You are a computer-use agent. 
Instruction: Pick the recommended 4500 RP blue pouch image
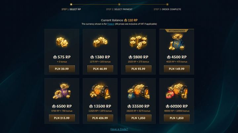[177, 42]
